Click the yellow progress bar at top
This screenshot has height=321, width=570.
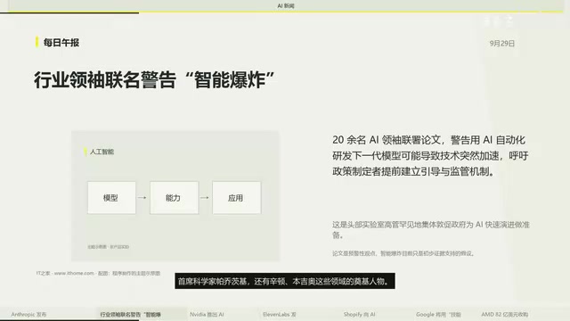click(x=285, y=12)
